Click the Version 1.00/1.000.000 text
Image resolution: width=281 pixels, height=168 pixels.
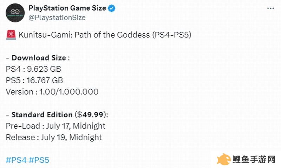pyautogui.click(x=52, y=92)
